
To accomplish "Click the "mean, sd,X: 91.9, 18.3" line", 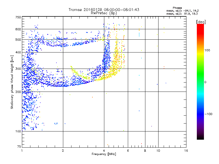I will click(x=182, y=14).
